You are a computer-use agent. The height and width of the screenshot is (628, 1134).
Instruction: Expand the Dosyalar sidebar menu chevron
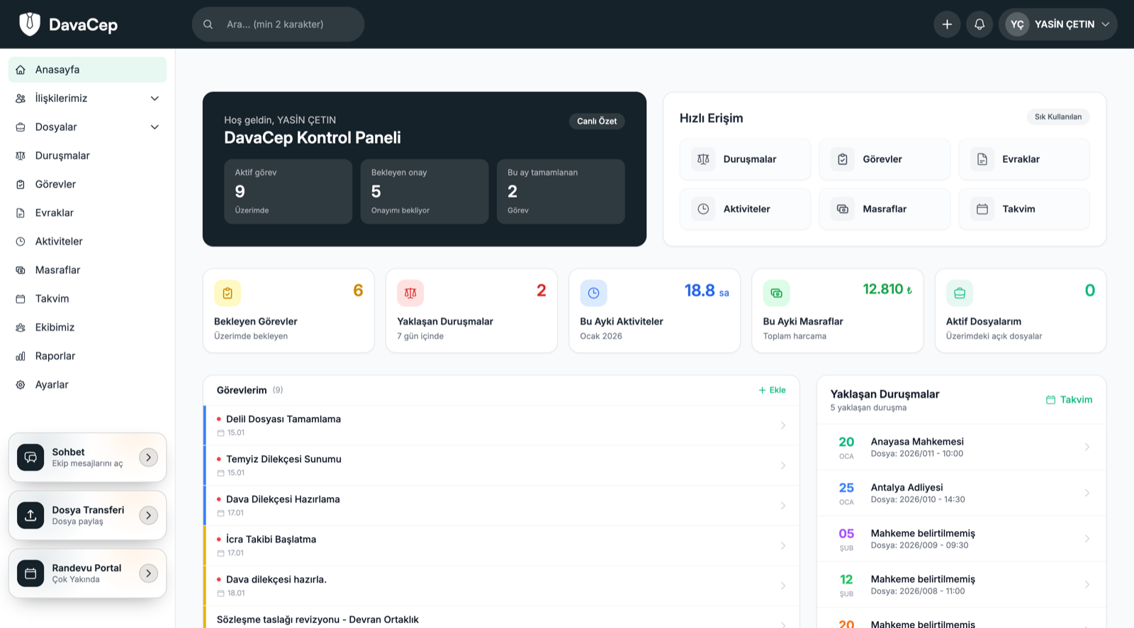point(155,127)
